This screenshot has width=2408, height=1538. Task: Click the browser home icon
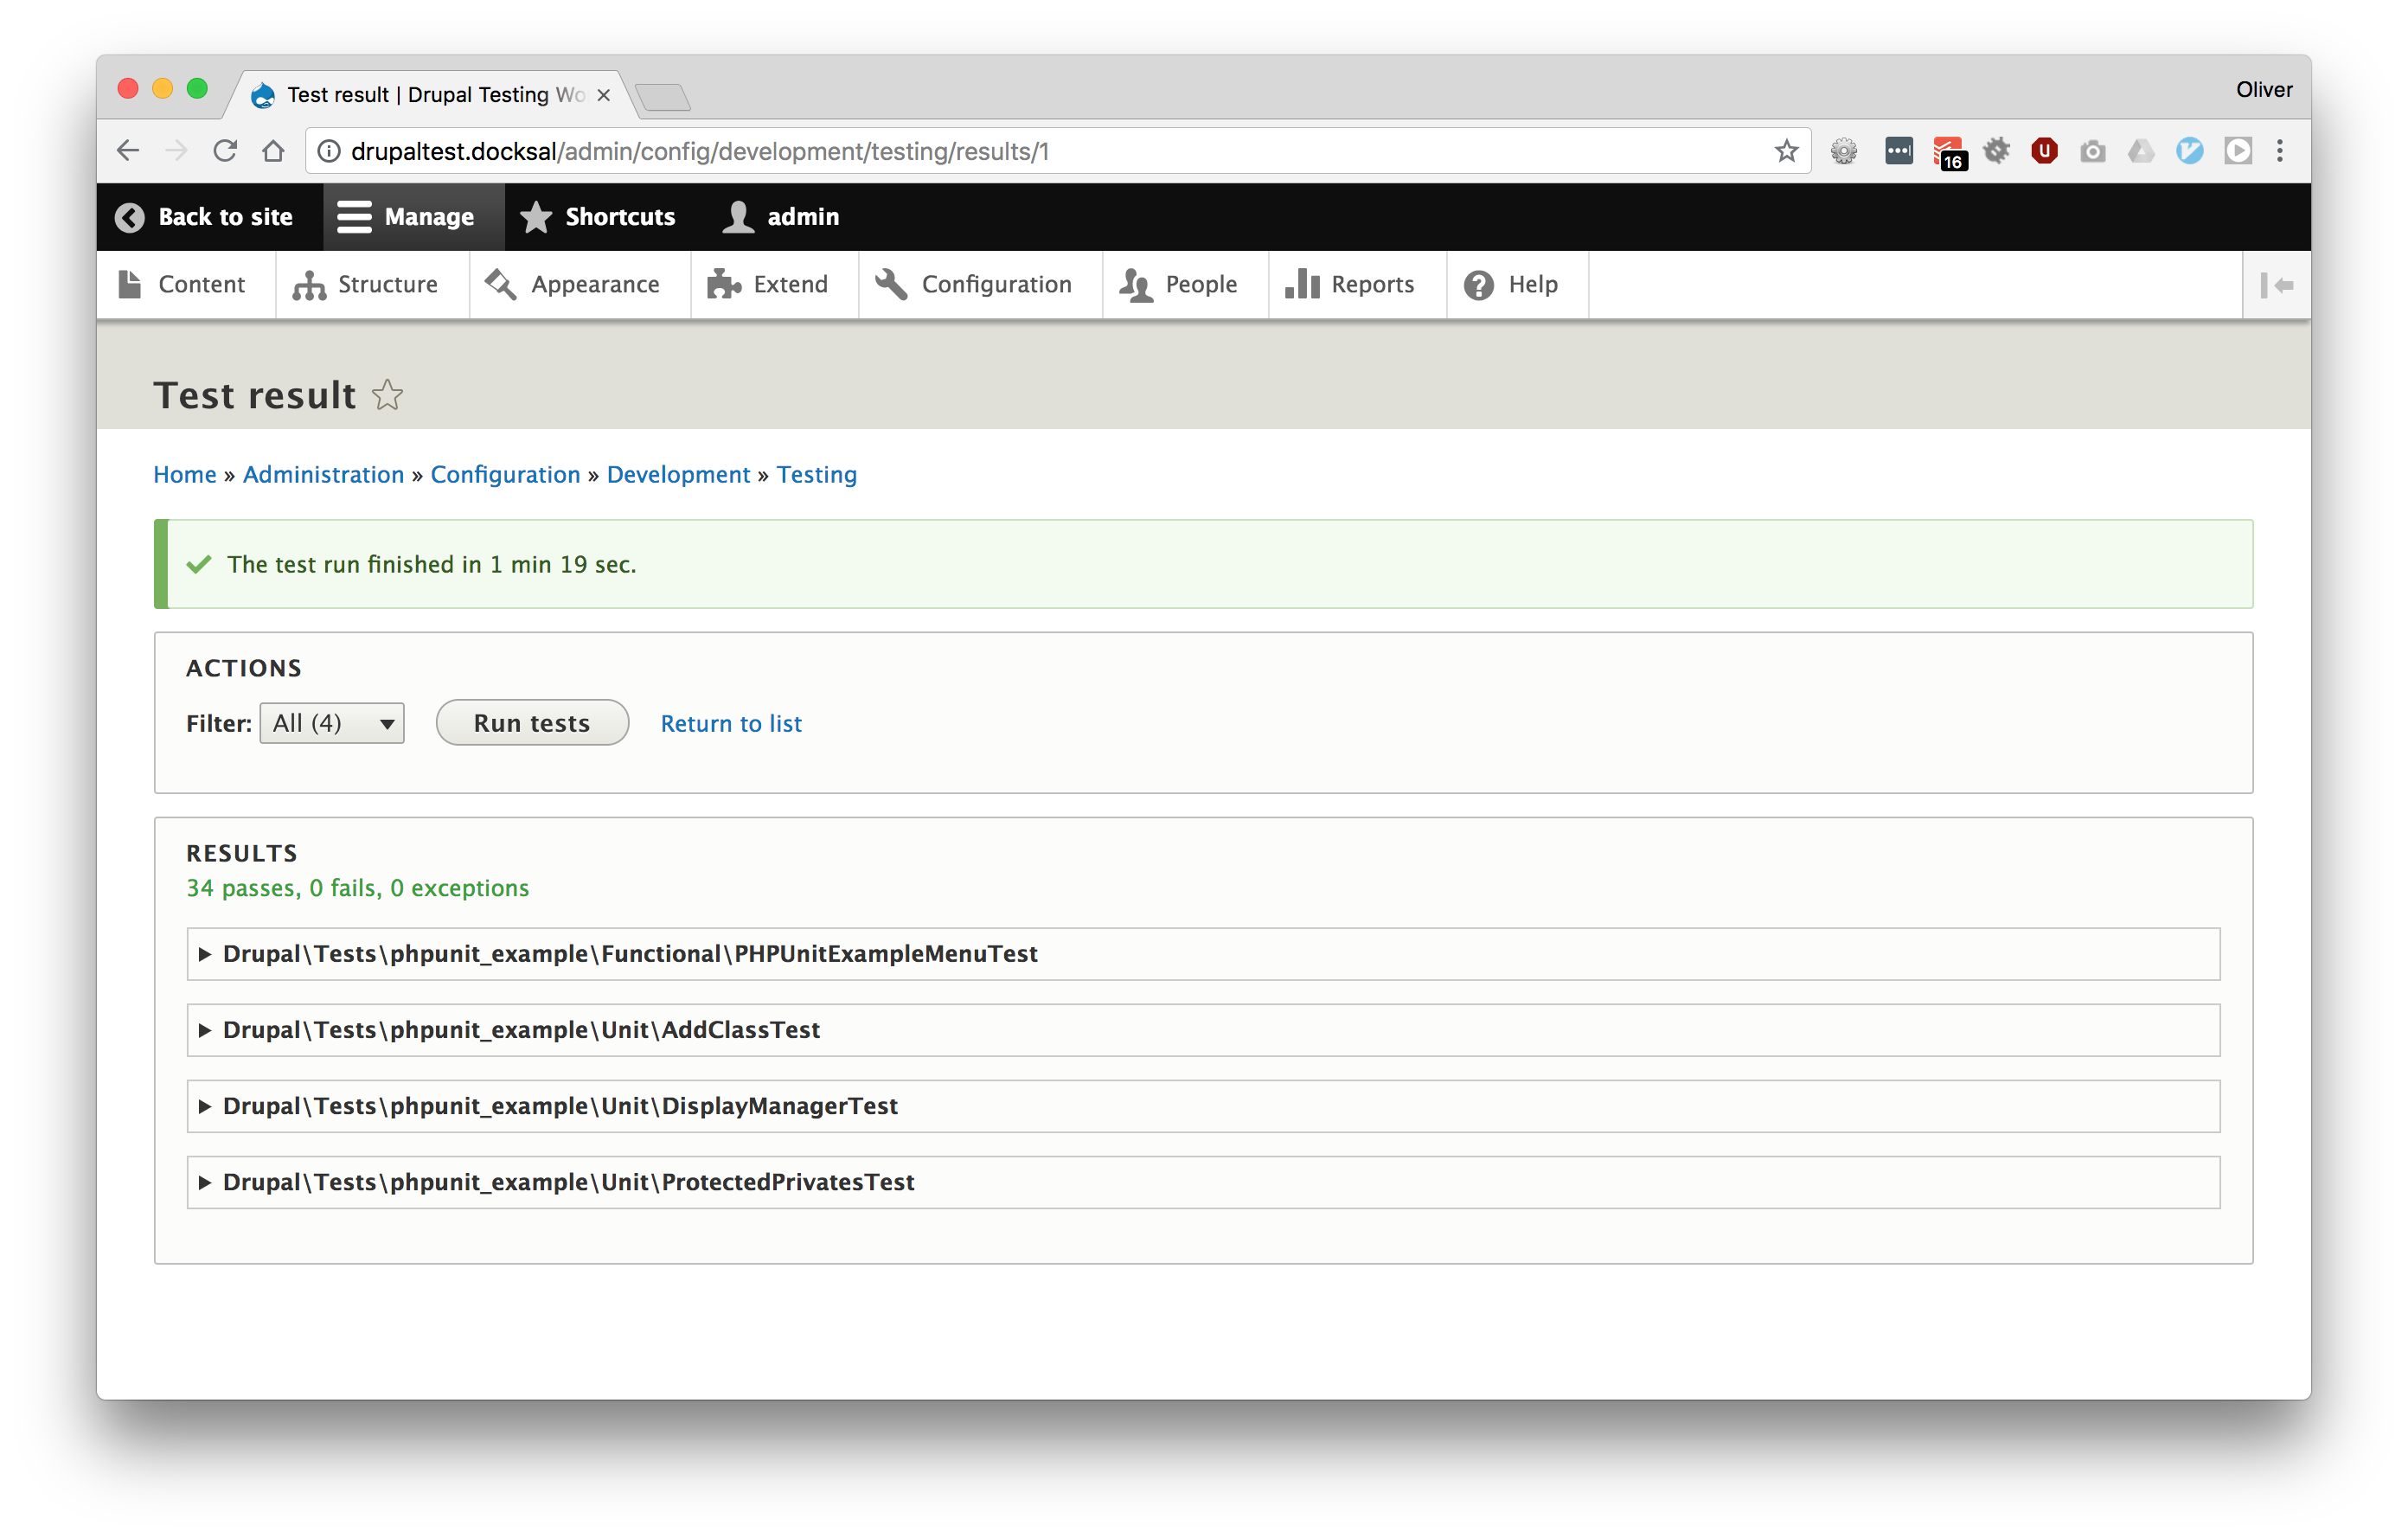pyautogui.click(x=273, y=151)
